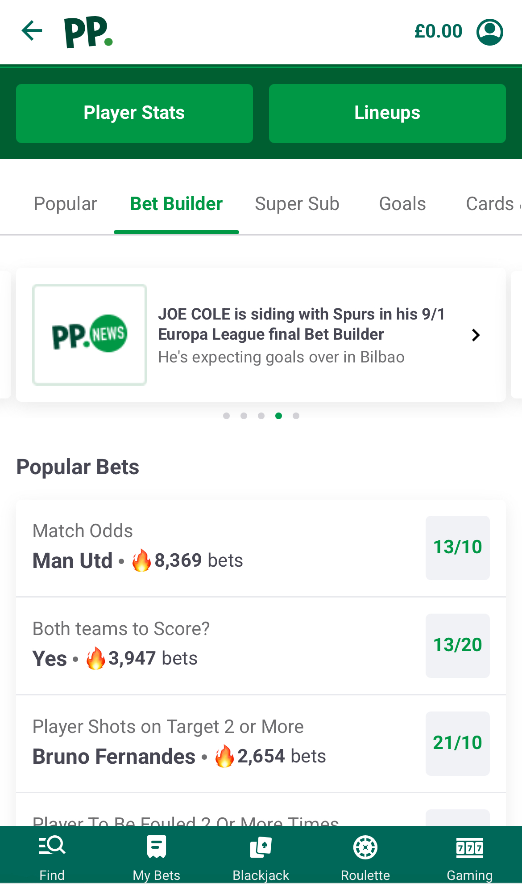Click the Paddy Power logo
This screenshot has width=522, height=884.
click(87, 31)
